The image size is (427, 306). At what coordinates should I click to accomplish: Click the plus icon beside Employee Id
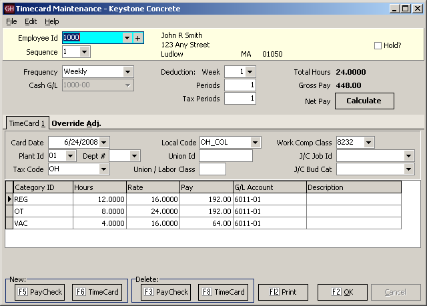tap(137, 38)
